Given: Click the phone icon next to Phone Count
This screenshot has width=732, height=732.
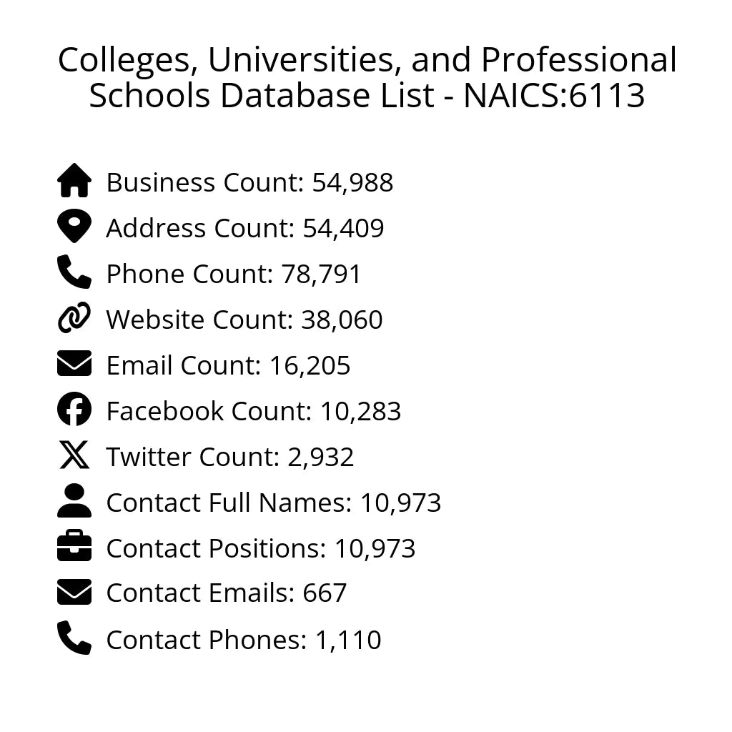Looking at the screenshot, I should [x=74, y=272].
